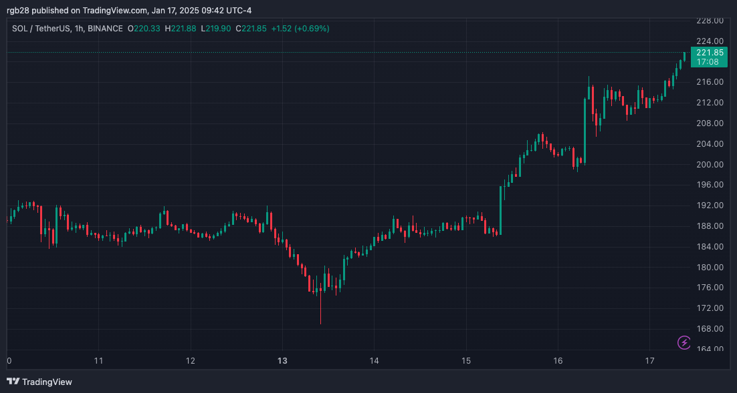The height and width of the screenshot is (393, 737).
Task: Click the TradingView logo in the bottom-left corner
Action: 39,382
